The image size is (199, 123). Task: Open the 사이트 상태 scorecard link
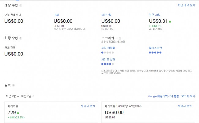[108, 59]
